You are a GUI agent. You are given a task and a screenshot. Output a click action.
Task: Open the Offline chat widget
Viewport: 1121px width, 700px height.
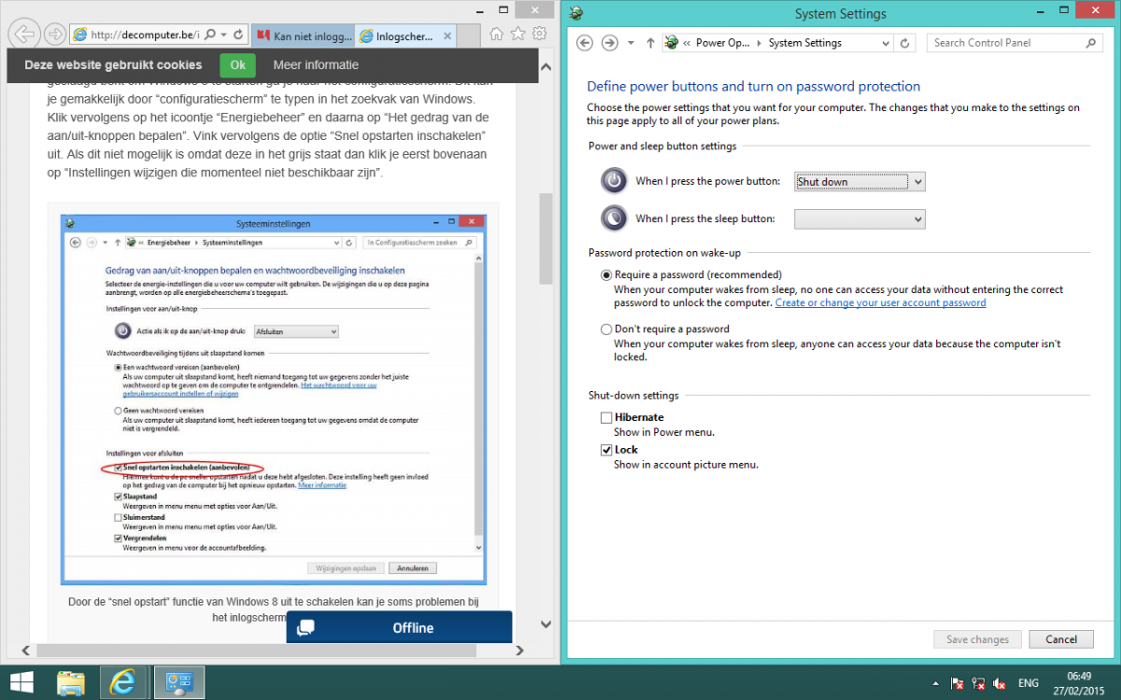coord(399,627)
